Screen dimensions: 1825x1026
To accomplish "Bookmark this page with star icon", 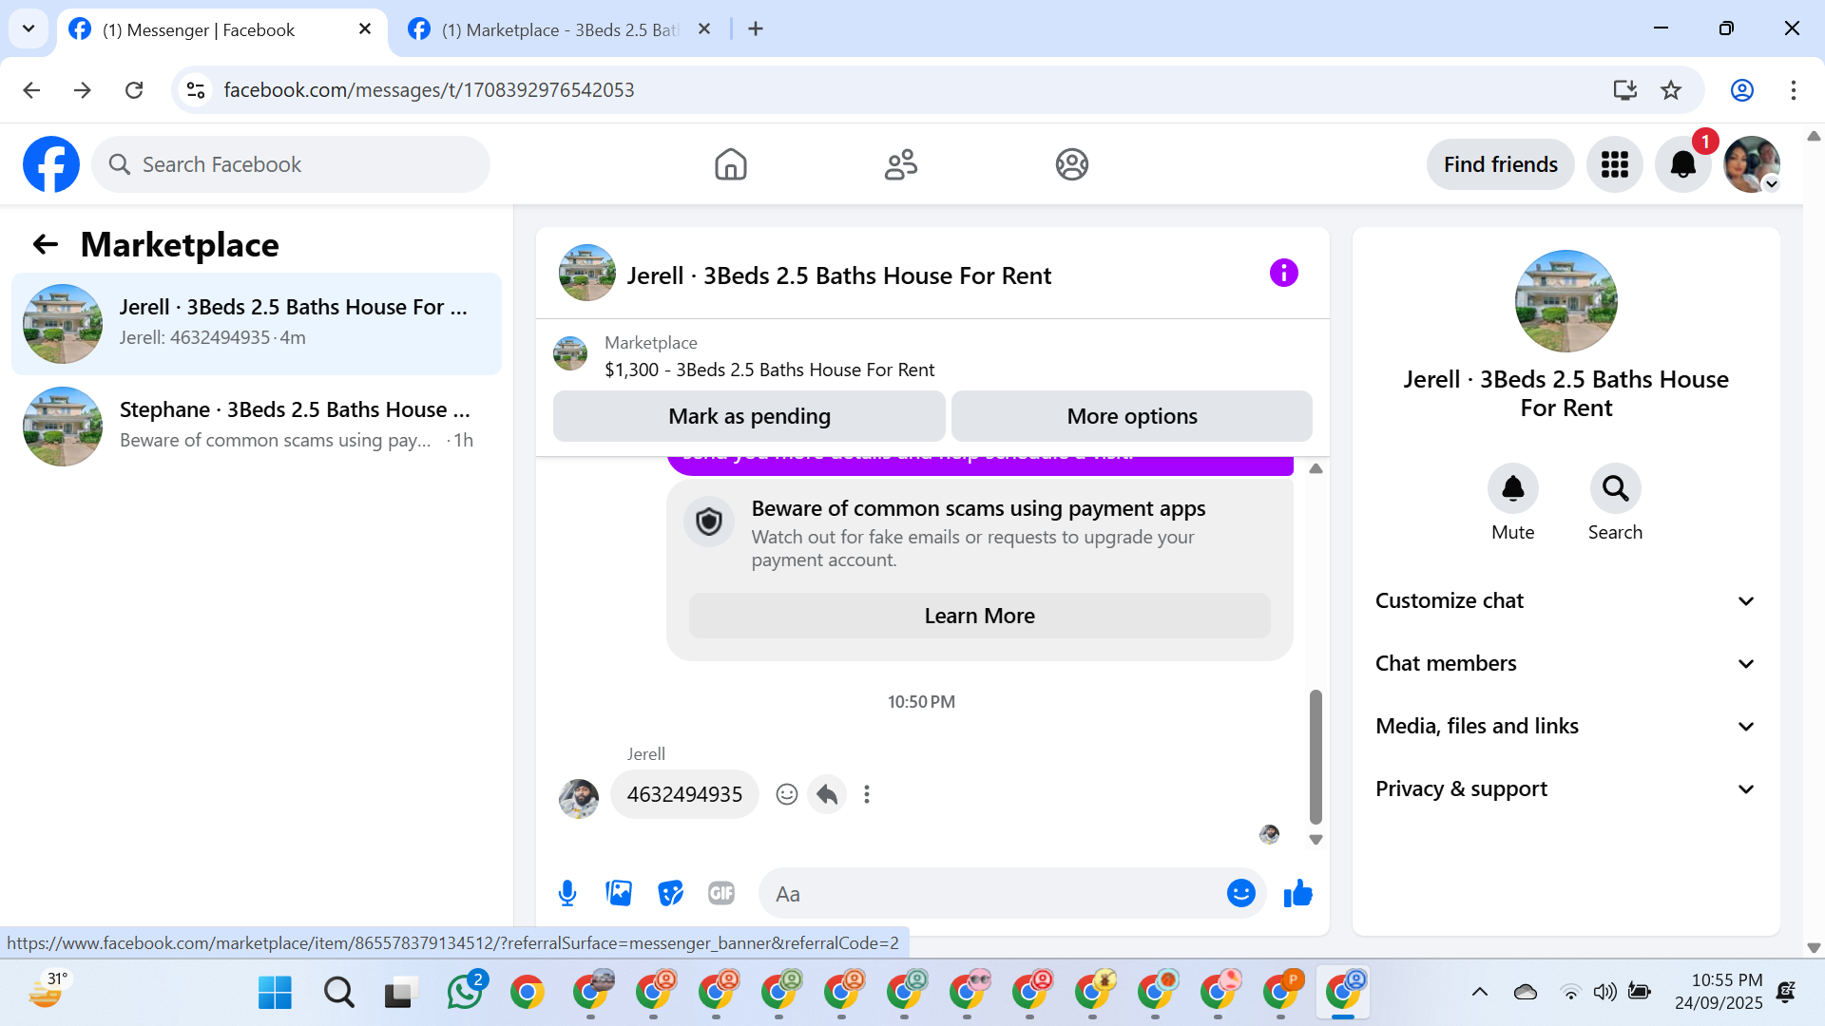I will point(1670,90).
